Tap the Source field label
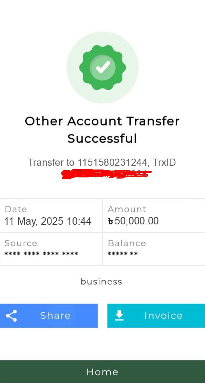The image size is (205, 383). (21, 243)
